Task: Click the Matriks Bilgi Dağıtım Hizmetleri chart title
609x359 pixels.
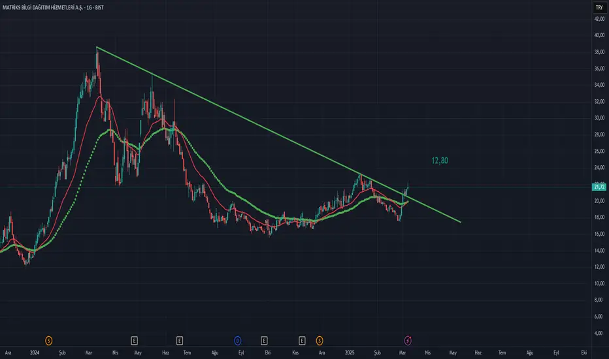Action: coord(53,7)
